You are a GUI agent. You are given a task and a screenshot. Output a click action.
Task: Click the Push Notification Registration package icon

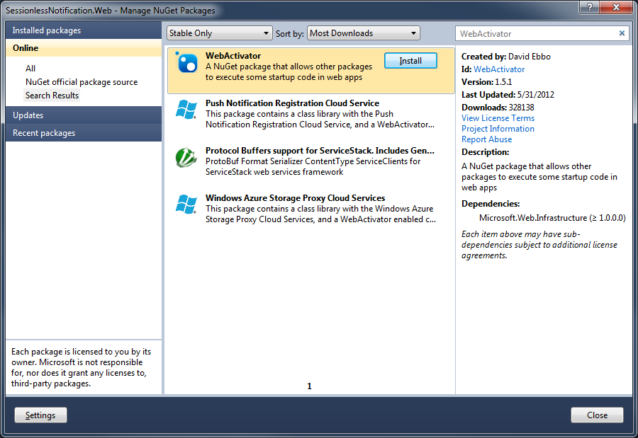click(x=186, y=110)
